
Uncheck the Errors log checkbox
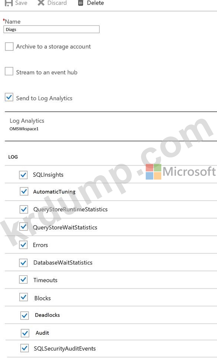tap(23, 245)
